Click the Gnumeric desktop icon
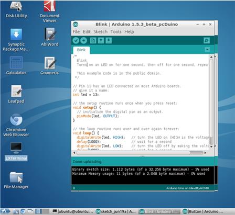 coord(50,65)
